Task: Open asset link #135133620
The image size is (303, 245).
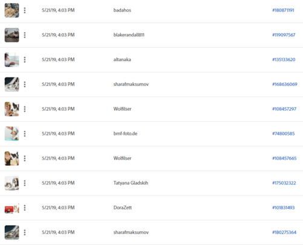Action: 284,60
